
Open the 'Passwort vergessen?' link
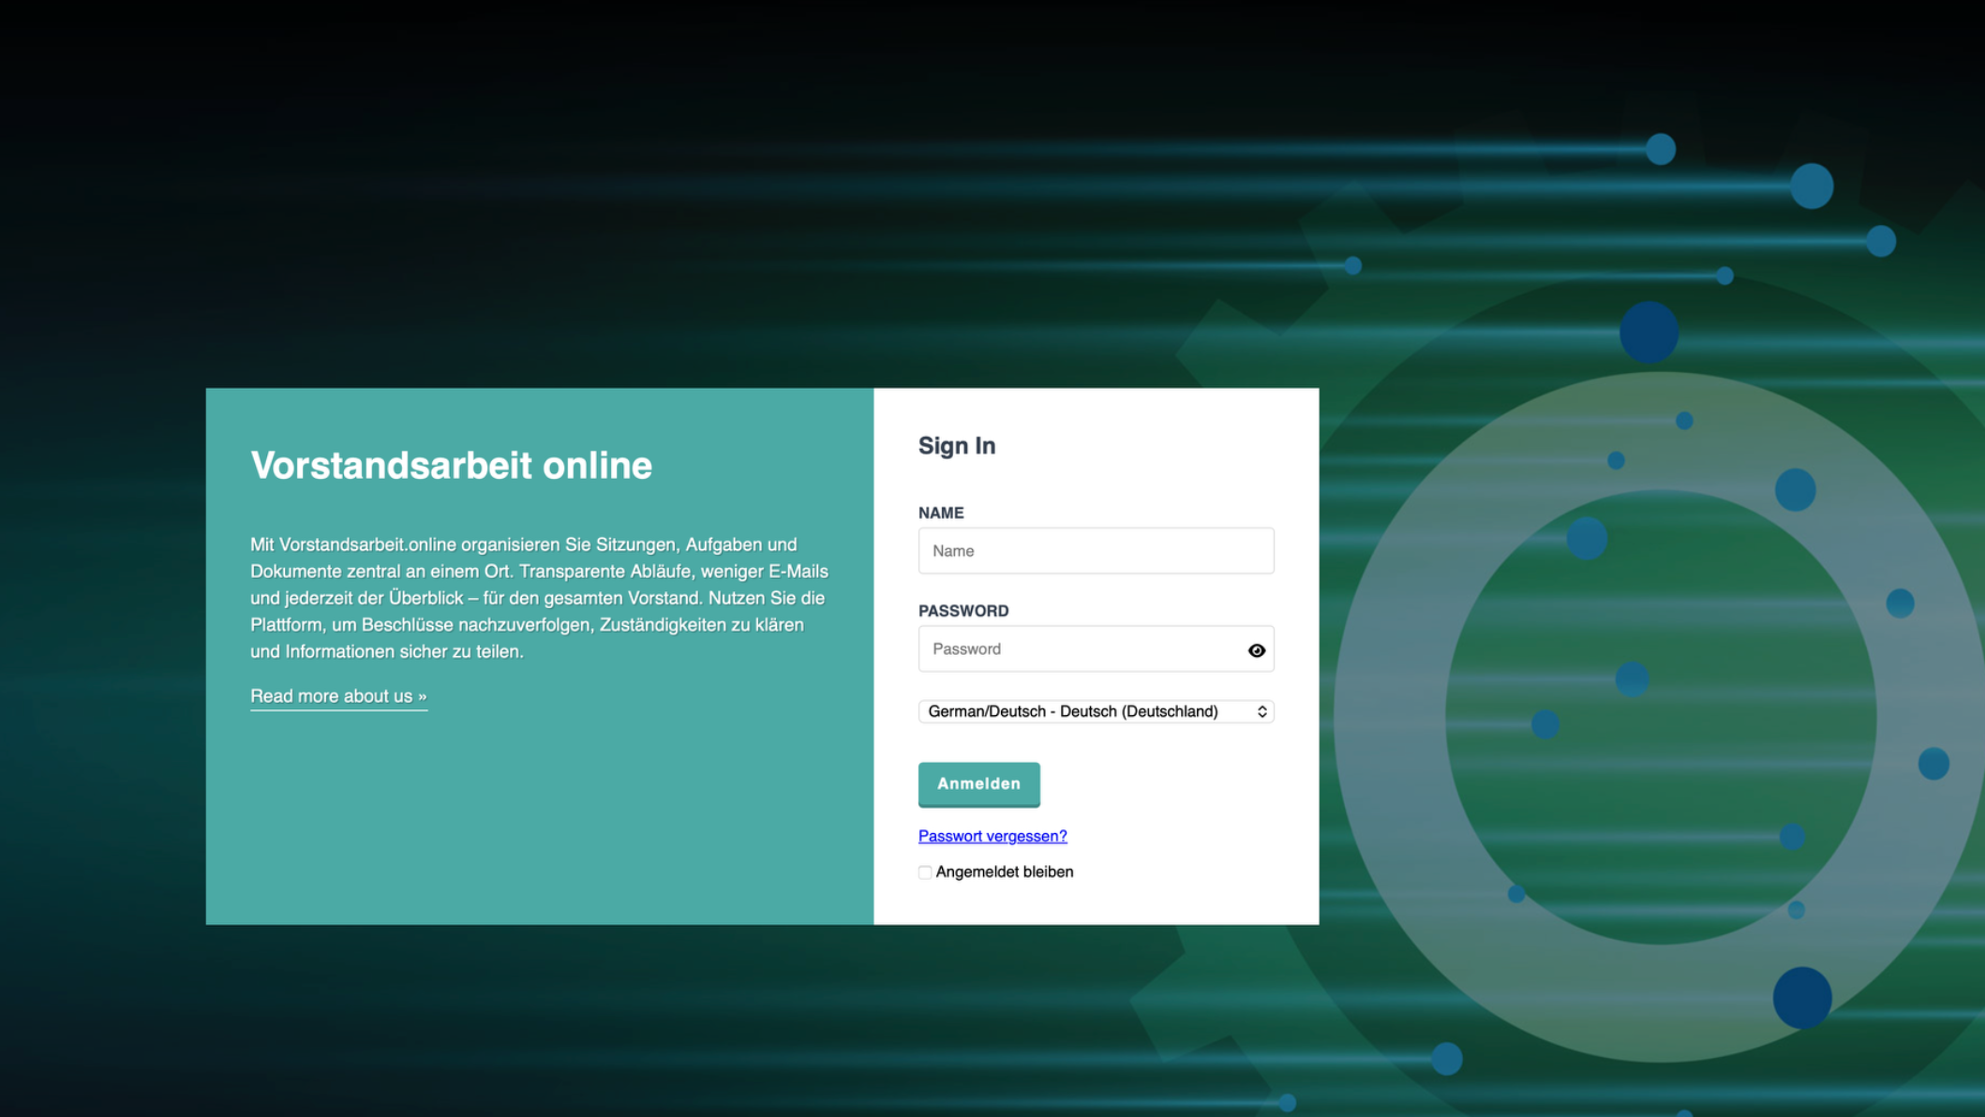coord(992,836)
